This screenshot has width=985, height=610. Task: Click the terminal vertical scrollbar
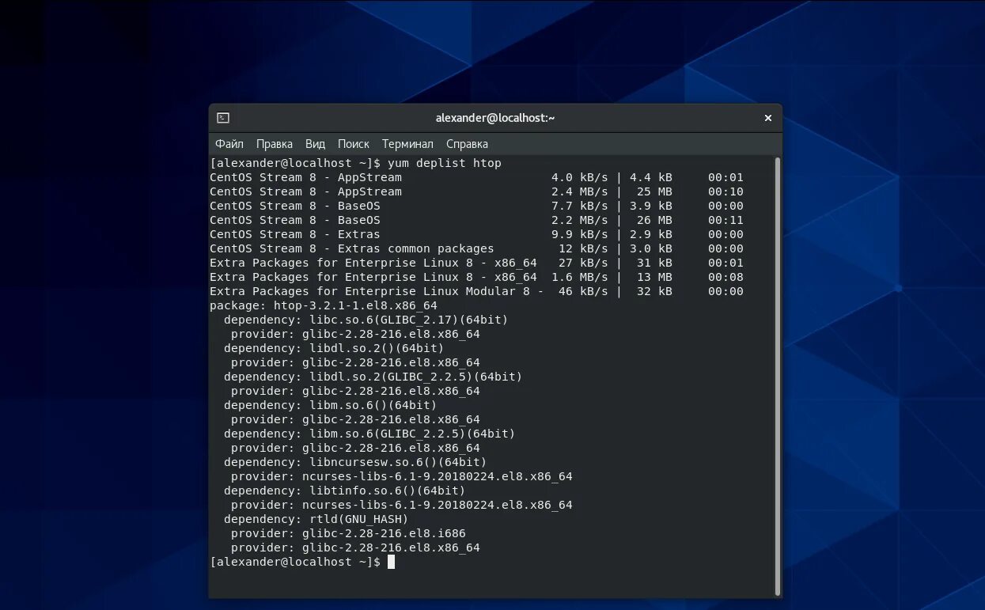pos(777,376)
